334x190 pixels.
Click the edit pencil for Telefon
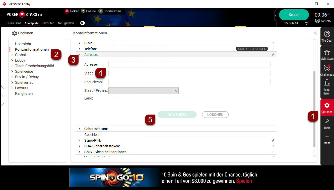click(x=273, y=49)
